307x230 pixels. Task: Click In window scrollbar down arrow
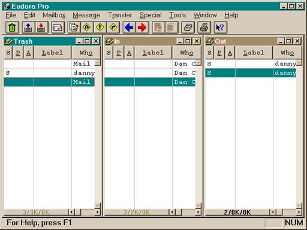(x=198, y=205)
